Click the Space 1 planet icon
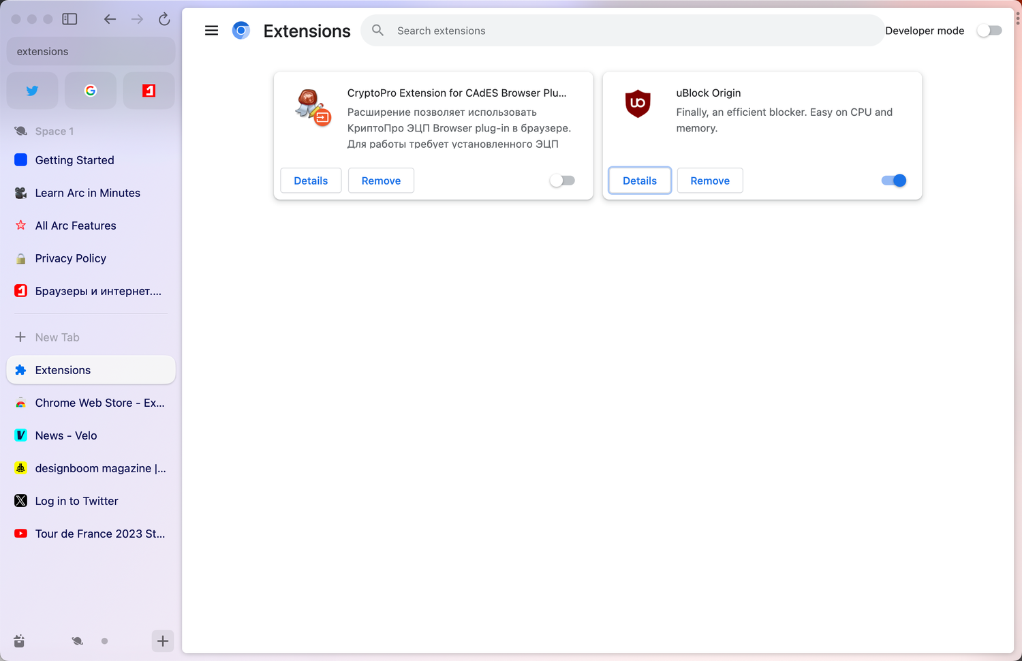This screenshot has width=1022, height=661. tap(21, 131)
